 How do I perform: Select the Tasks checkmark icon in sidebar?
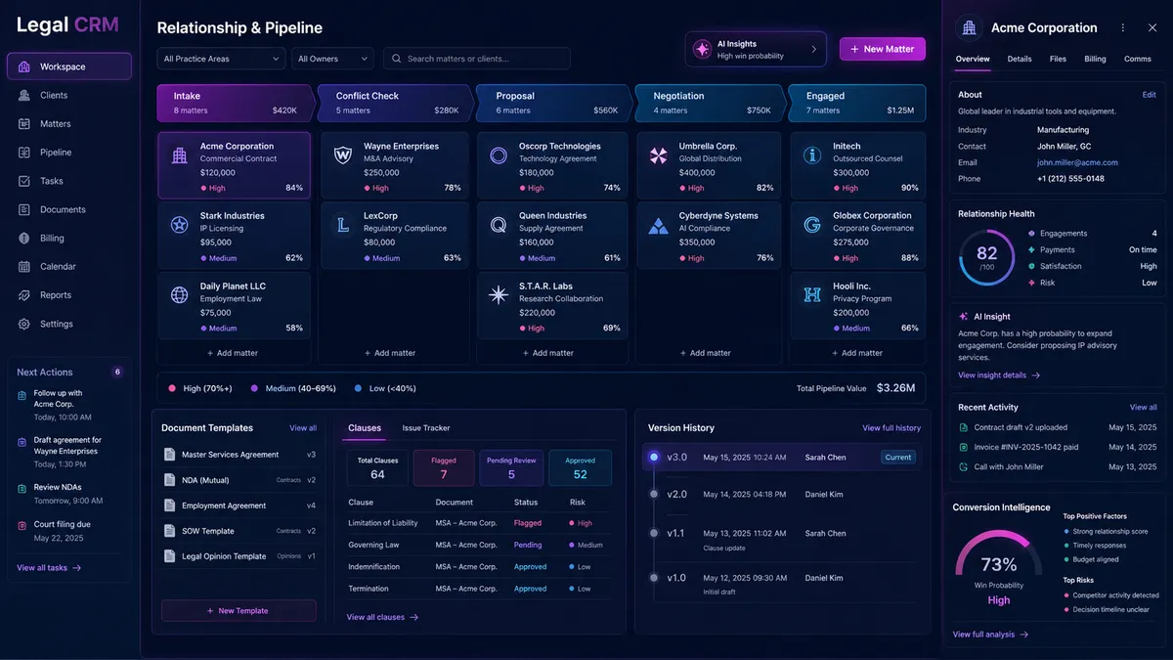[x=23, y=181]
